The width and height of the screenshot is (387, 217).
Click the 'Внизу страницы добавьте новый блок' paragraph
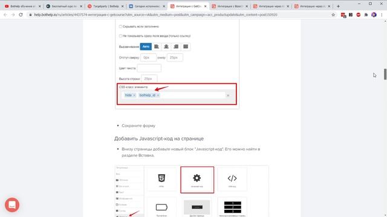[191, 152]
